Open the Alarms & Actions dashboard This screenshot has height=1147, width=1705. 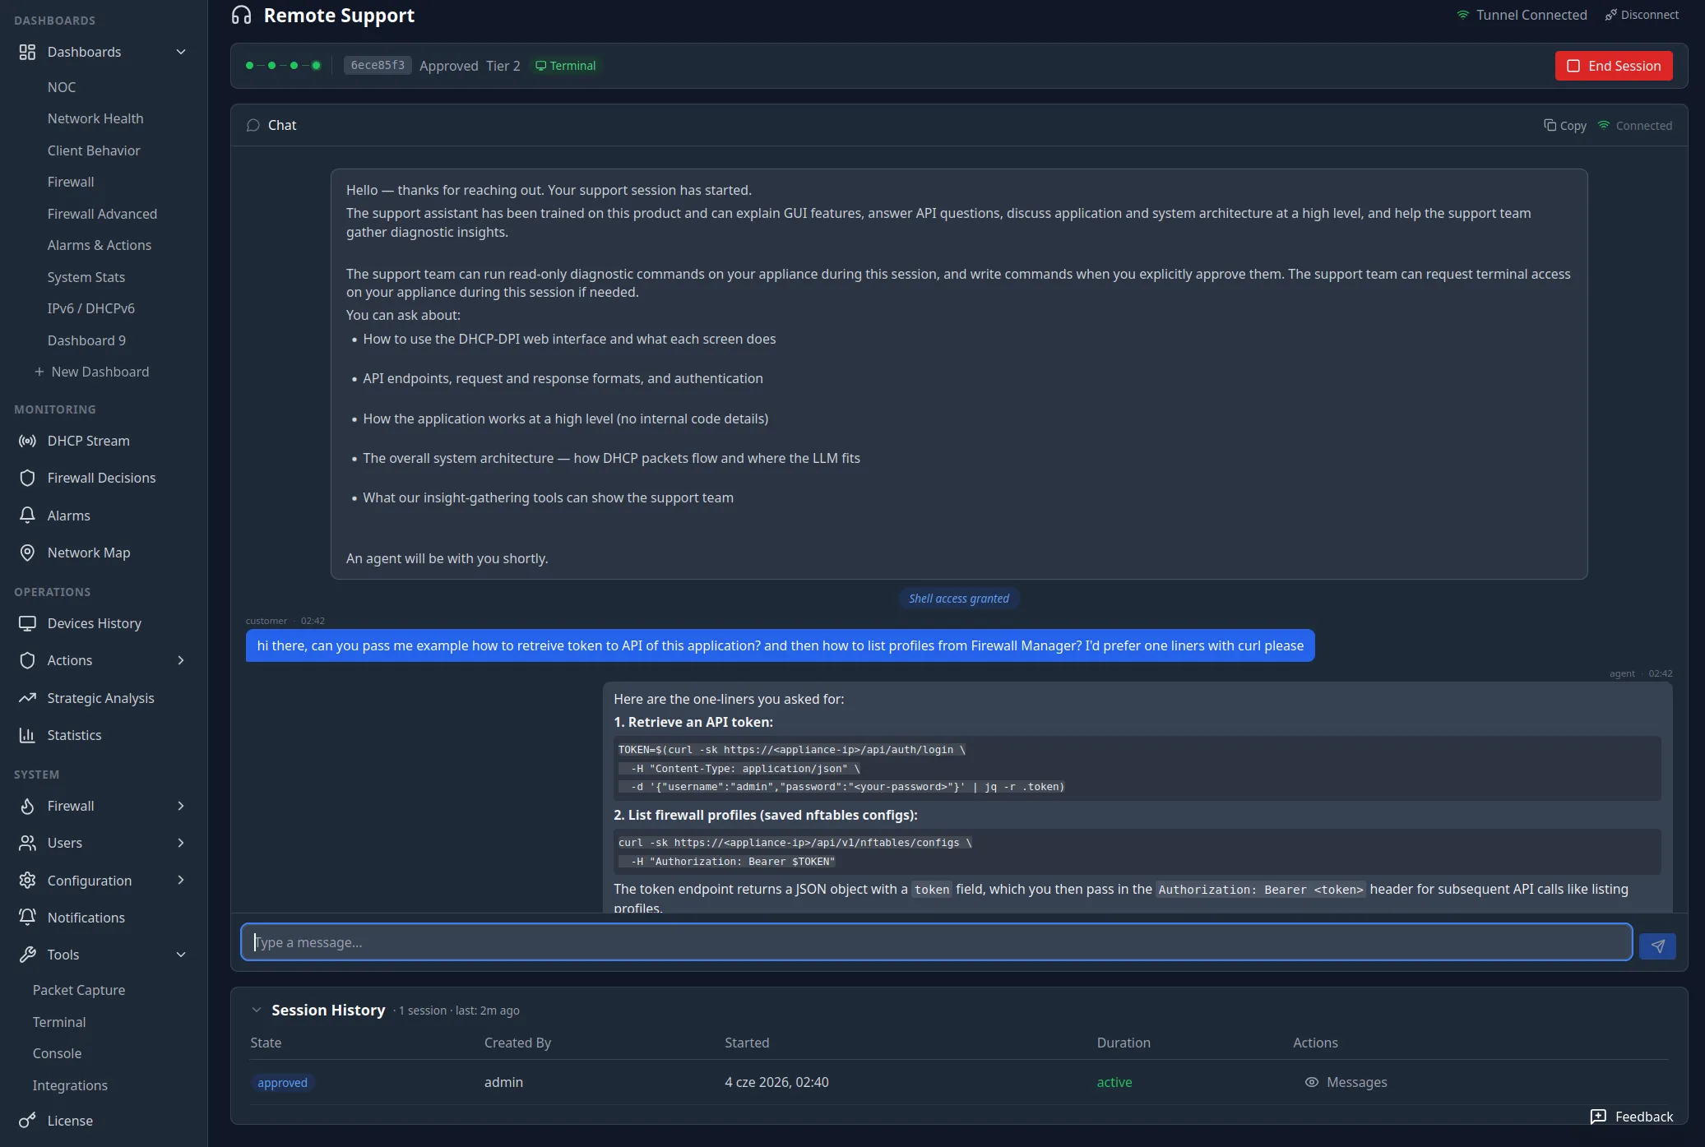click(100, 245)
